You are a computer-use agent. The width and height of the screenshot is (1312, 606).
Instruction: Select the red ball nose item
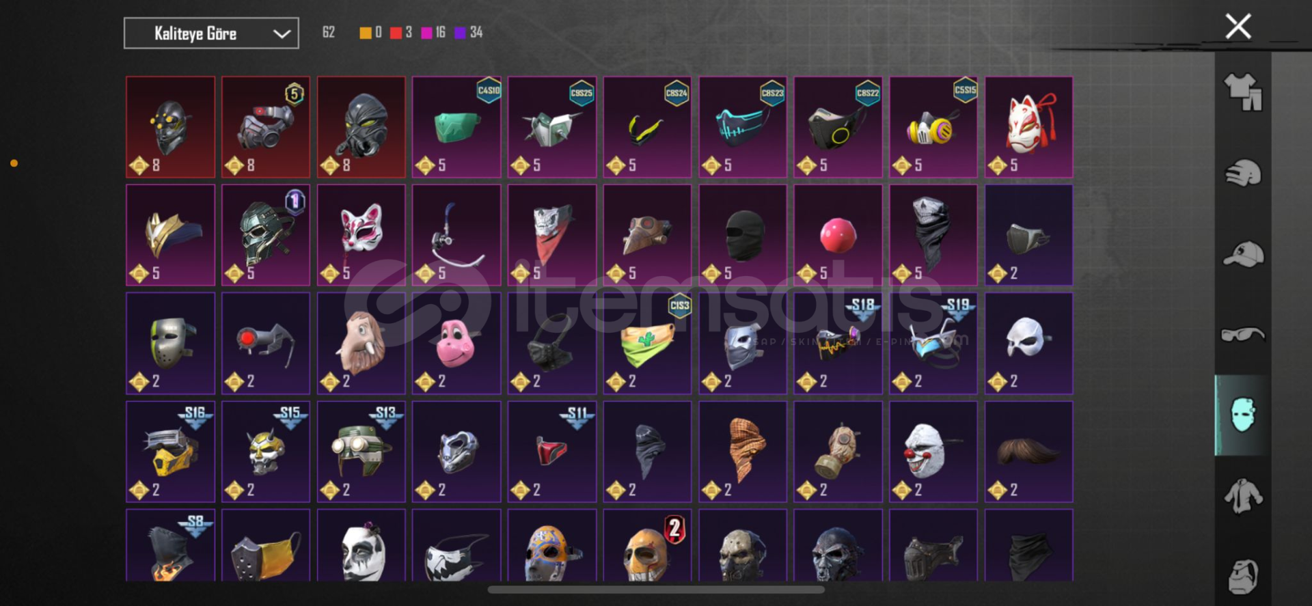point(838,235)
